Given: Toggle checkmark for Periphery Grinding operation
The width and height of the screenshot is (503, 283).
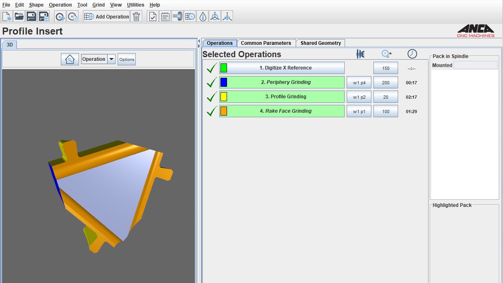Looking at the screenshot, I should pos(211,82).
